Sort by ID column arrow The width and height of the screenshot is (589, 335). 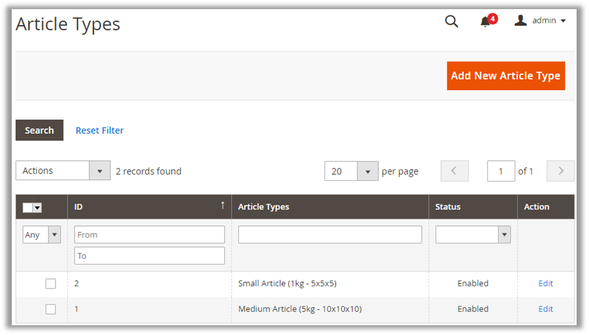coord(222,206)
